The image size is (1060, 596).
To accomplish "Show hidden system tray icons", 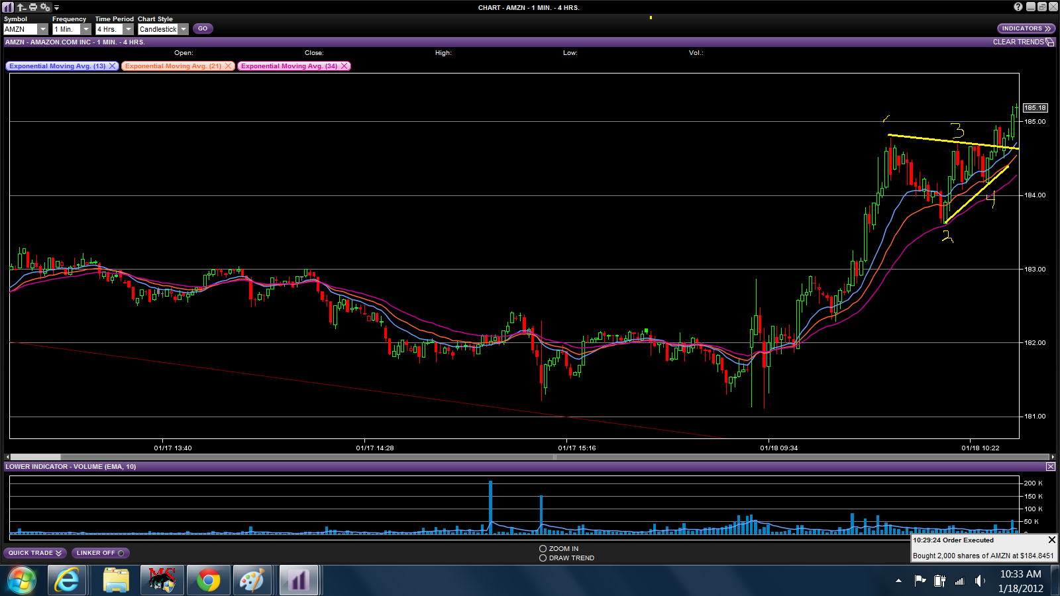I will pyautogui.click(x=898, y=581).
